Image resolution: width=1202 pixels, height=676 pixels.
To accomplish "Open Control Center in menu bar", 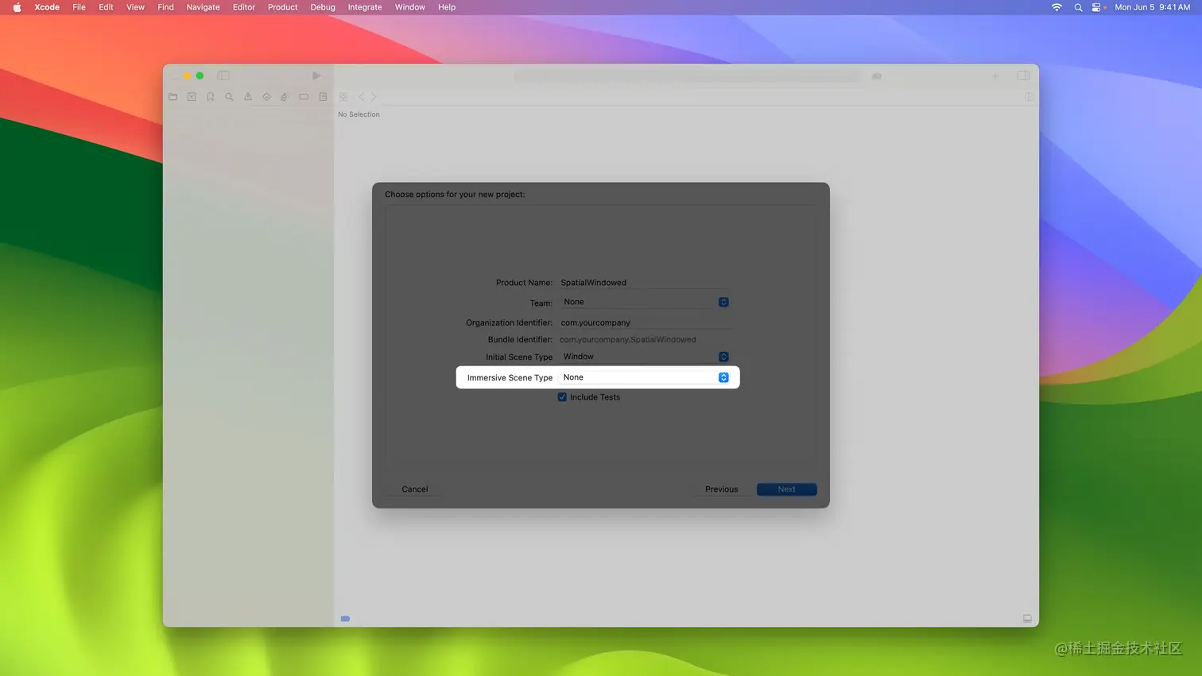I will (x=1097, y=7).
